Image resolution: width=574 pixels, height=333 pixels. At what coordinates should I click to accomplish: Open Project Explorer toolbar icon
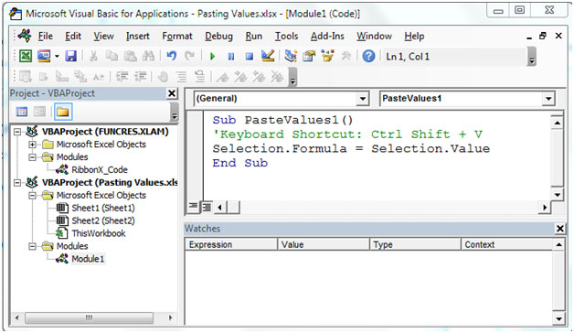(291, 56)
